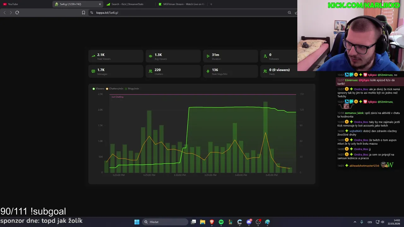This screenshot has height=227, width=404.
Task: Close the 5a4LgJ image tab
Action: 100,4
